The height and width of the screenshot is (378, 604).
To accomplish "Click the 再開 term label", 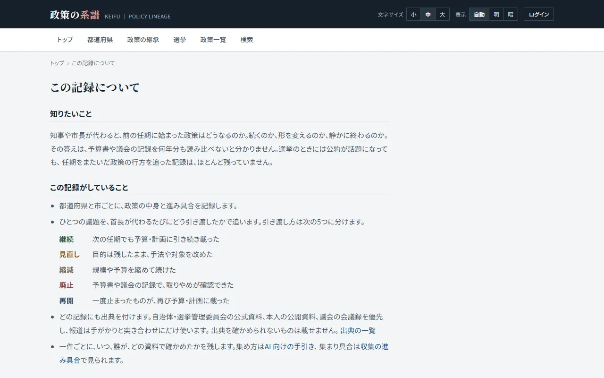I will click(67, 301).
